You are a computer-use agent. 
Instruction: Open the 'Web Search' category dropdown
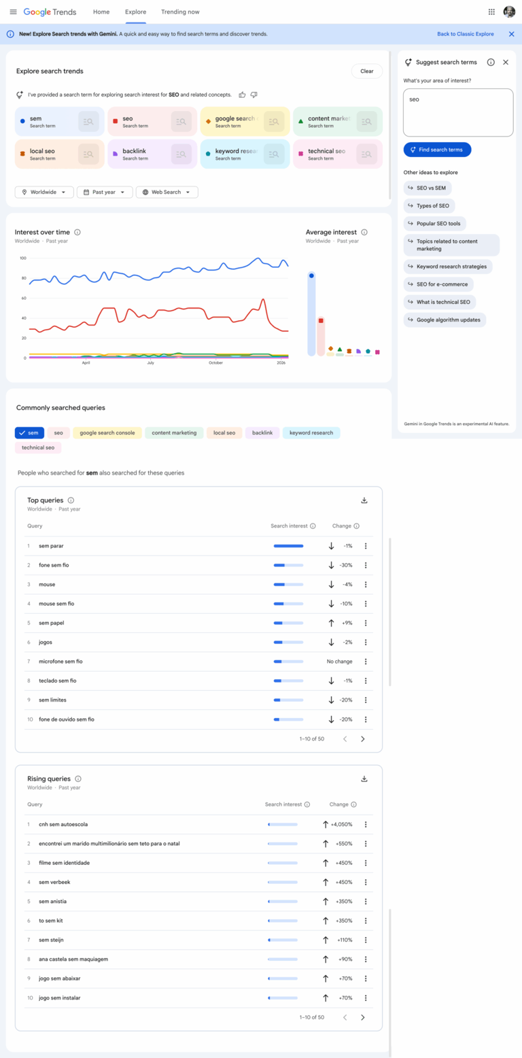click(167, 192)
